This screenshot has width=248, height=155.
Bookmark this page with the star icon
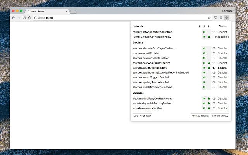(209, 18)
